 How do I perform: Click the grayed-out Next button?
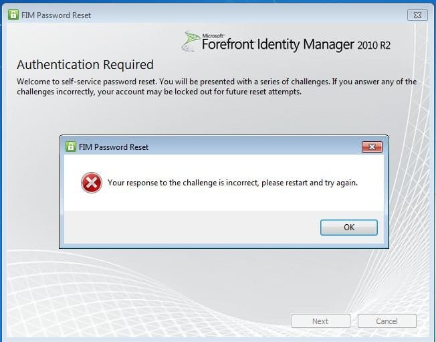click(x=320, y=321)
